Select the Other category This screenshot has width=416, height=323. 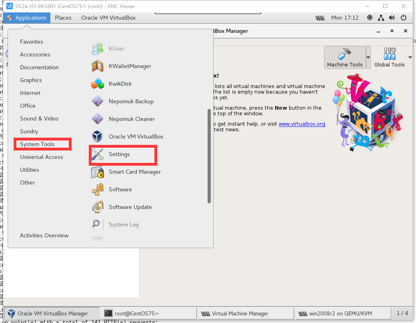point(27,183)
